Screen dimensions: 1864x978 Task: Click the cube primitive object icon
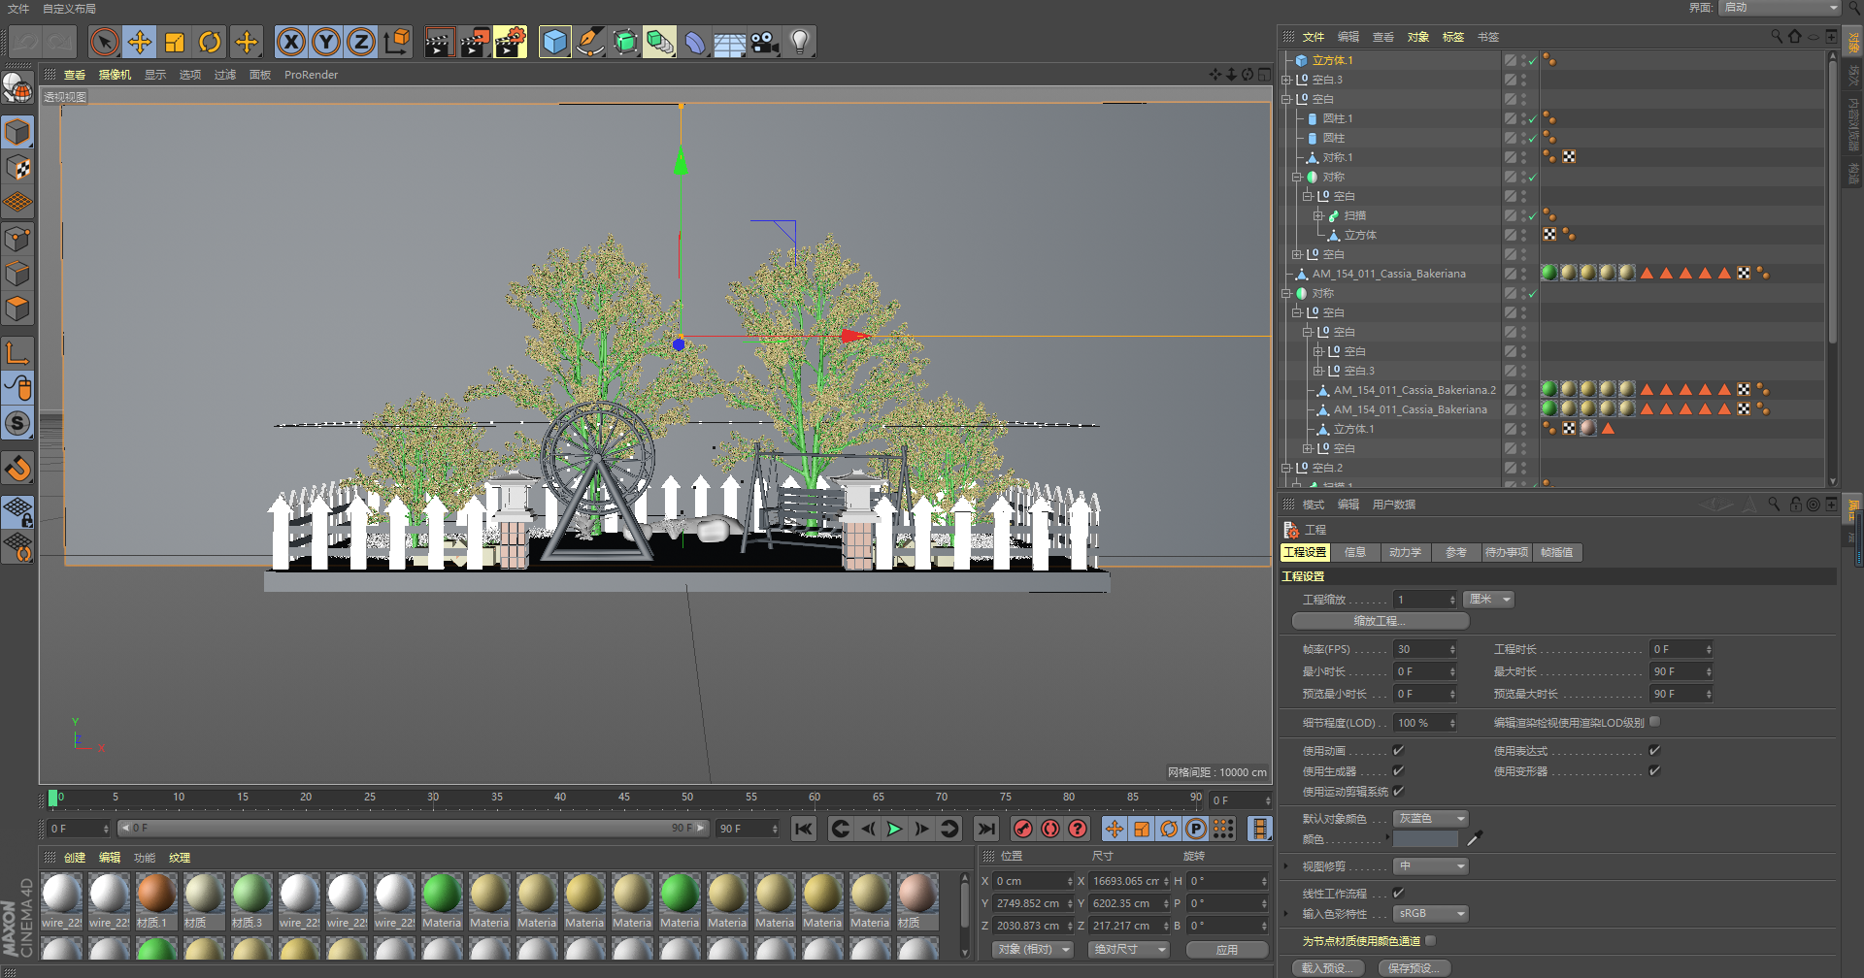point(554,42)
